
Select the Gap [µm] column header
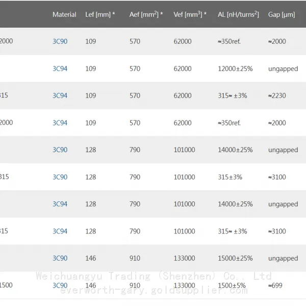[x=282, y=14]
